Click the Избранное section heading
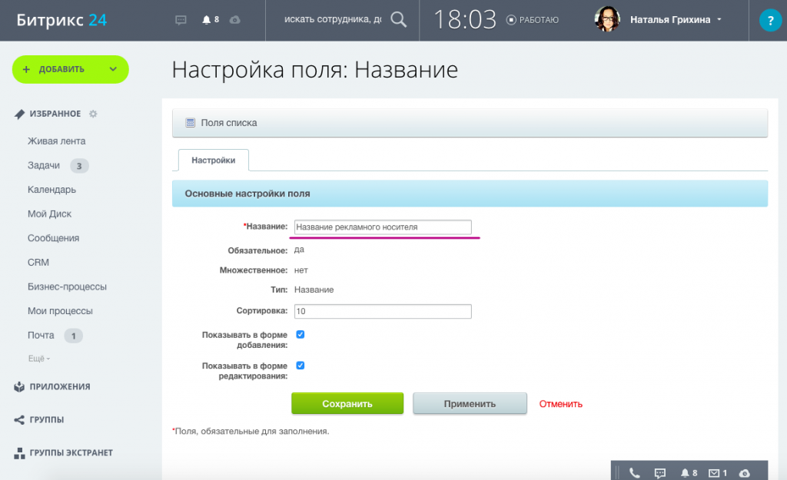 [55, 114]
